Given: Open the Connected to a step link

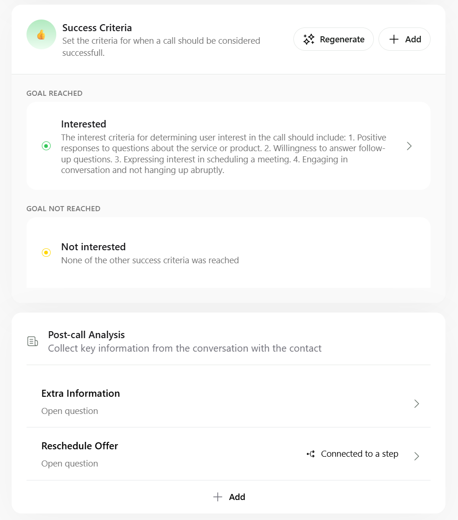Looking at the screenshot, I should coord(359,453).
